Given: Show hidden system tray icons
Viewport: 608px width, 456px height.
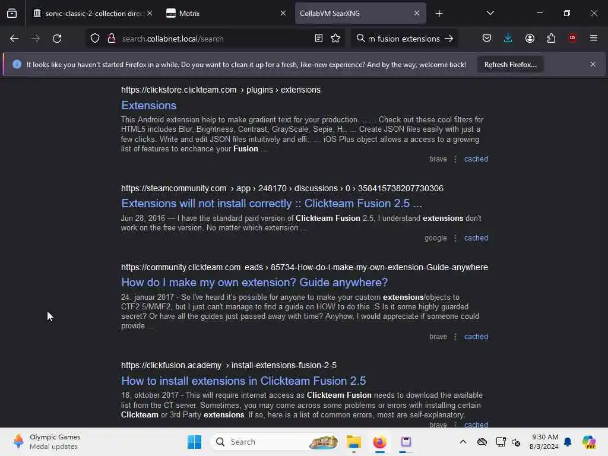Looking at the screenshot, I should [x=463, y=442].
